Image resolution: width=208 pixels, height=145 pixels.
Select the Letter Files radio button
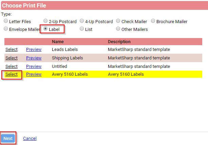[6, 21]
